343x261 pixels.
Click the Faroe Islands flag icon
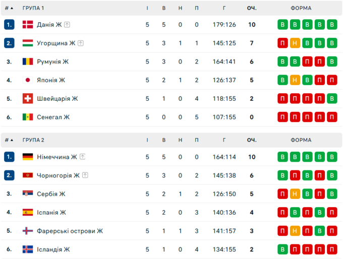(x=28, y=231)
